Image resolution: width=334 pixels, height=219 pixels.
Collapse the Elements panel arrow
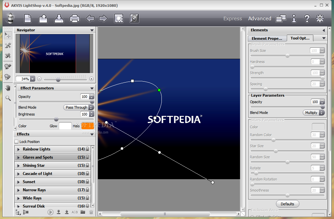click(324, 30)
